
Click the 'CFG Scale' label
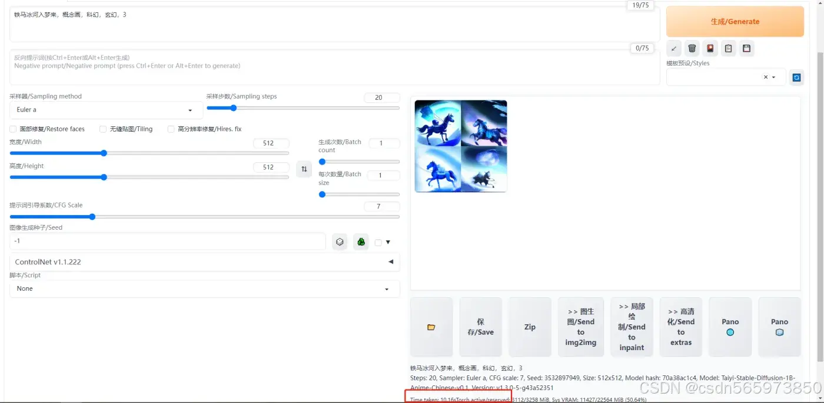pyautogui.click(x=46, y=205)
